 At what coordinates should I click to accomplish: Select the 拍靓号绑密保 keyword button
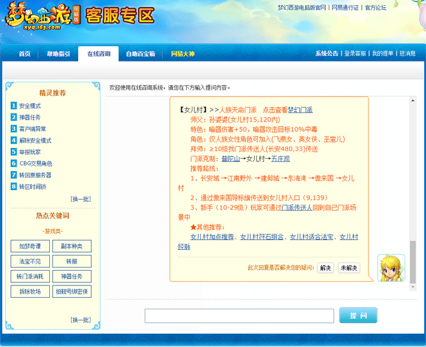(x=72, y=291)
